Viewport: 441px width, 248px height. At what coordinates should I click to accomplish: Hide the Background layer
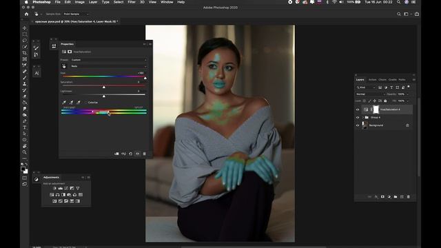(x=358, y=125)
